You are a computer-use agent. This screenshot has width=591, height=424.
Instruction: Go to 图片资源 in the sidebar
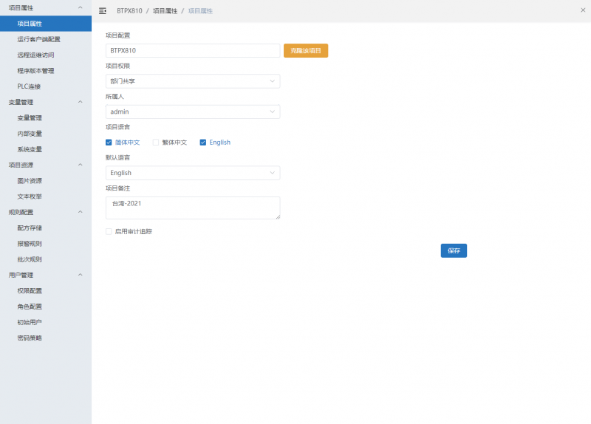coord(30,181)
